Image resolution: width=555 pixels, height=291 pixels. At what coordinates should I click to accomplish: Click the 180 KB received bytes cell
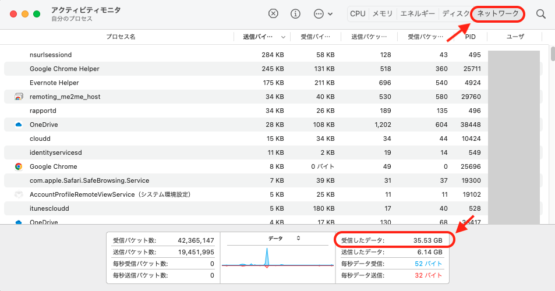coord(324,208)
